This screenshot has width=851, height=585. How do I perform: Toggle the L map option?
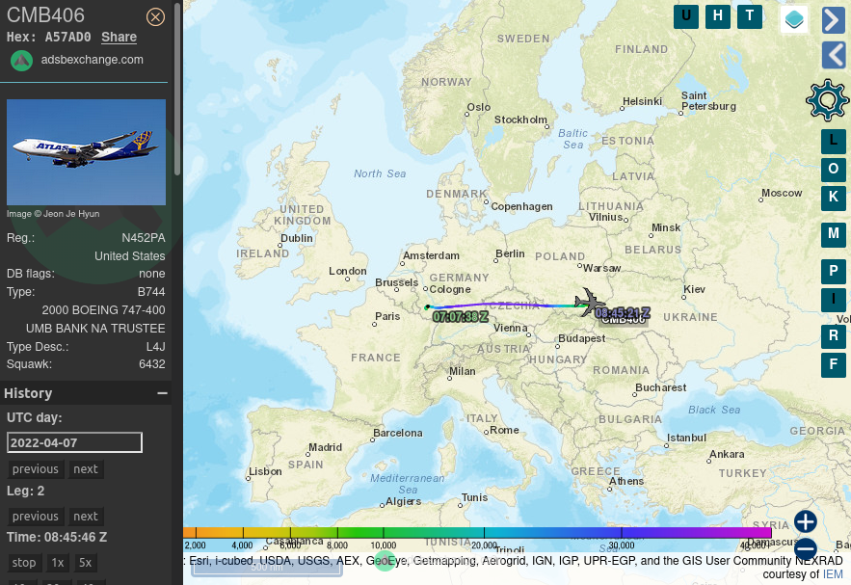coord(833,141)
